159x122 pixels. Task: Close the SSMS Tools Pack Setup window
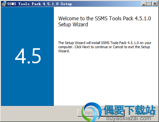point(155,4)
